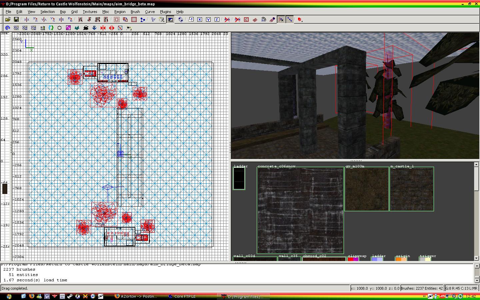The width and height of the screenshot is (480, 300).
Task: Click the hexagon polygon builder icon
Action: coord(60,28)
